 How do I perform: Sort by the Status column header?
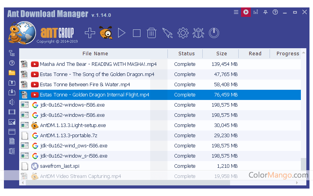click(185, 54)
